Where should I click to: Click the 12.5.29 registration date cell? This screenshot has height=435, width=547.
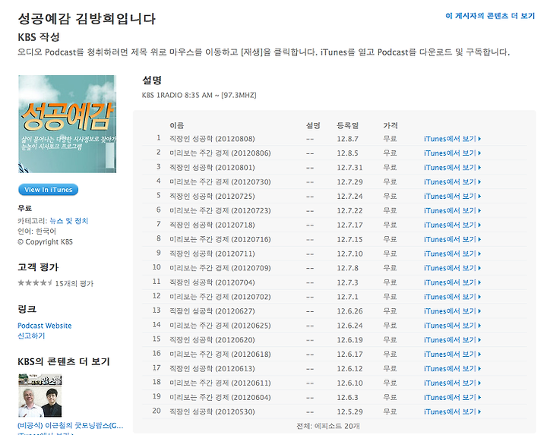[350, 411]
